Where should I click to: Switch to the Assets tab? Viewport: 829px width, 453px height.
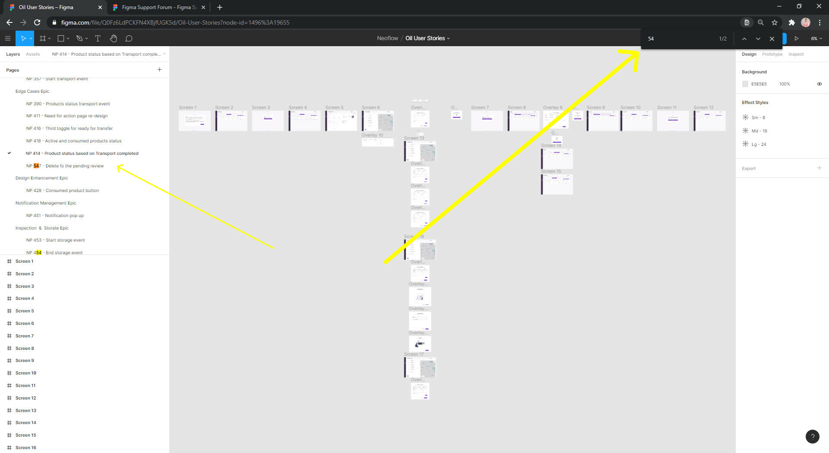pyautogui.click(x=33, y=54)
